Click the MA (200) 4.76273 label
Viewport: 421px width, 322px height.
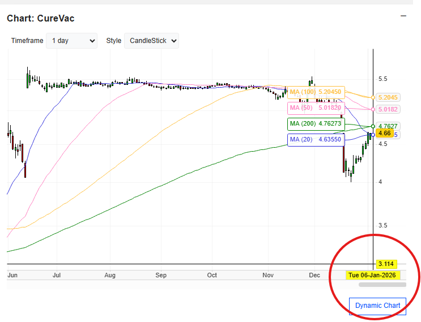click(x=316, y=123)
